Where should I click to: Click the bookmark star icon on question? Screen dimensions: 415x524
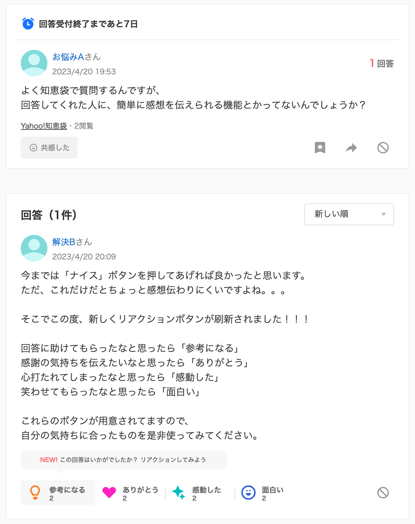click(x=320, y=148)
